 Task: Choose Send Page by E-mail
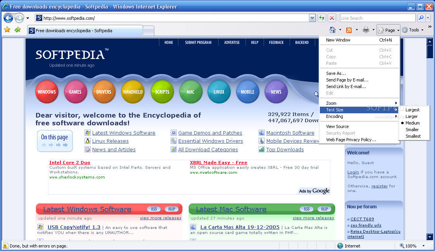[359, 80]
